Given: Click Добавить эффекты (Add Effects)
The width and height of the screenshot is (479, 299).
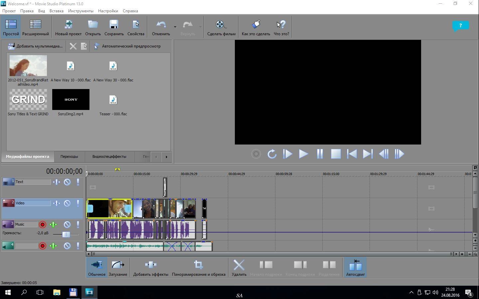Looking at the screenshot, I should (151, 267).
